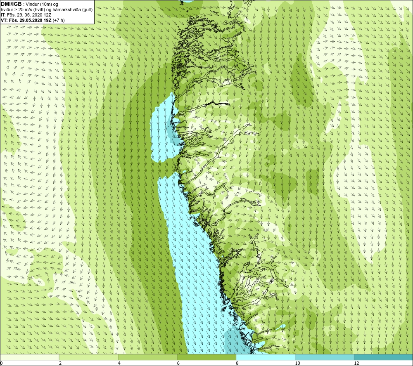The height and width of the screenshot is (366, 413).
Task: Click the 4–6 m/s green swatch
Action: 147,357
